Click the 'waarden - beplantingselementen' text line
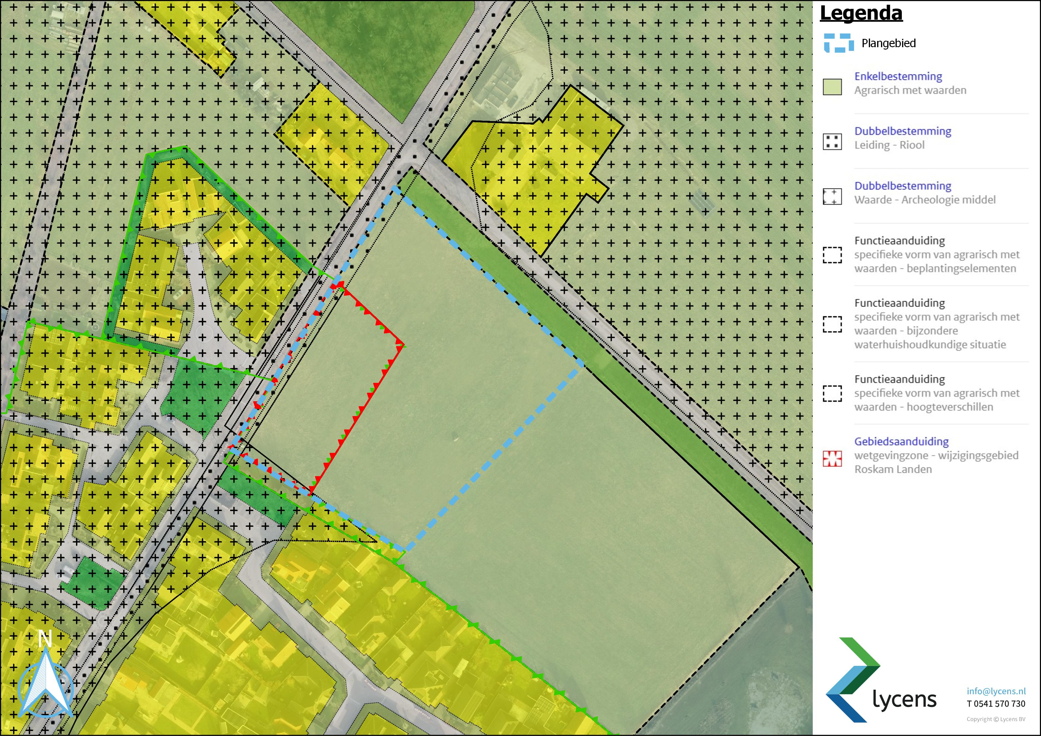This screenshot has width=1041, height=736. (935, 269)
